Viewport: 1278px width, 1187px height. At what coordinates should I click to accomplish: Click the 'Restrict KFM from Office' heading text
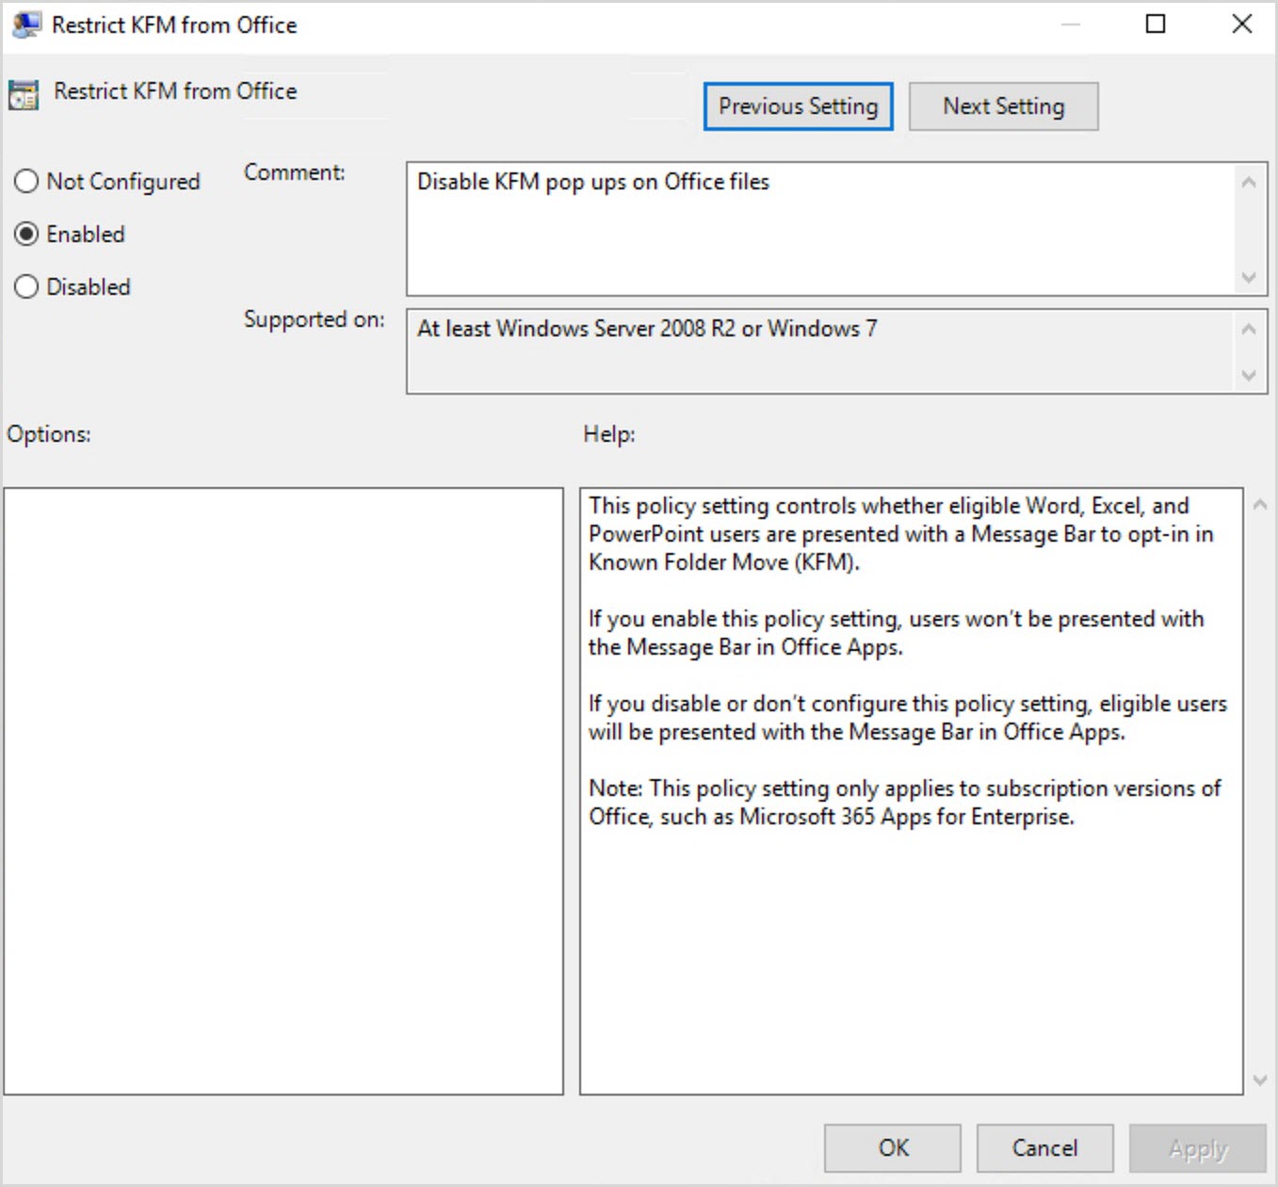[x=175, y=91]
